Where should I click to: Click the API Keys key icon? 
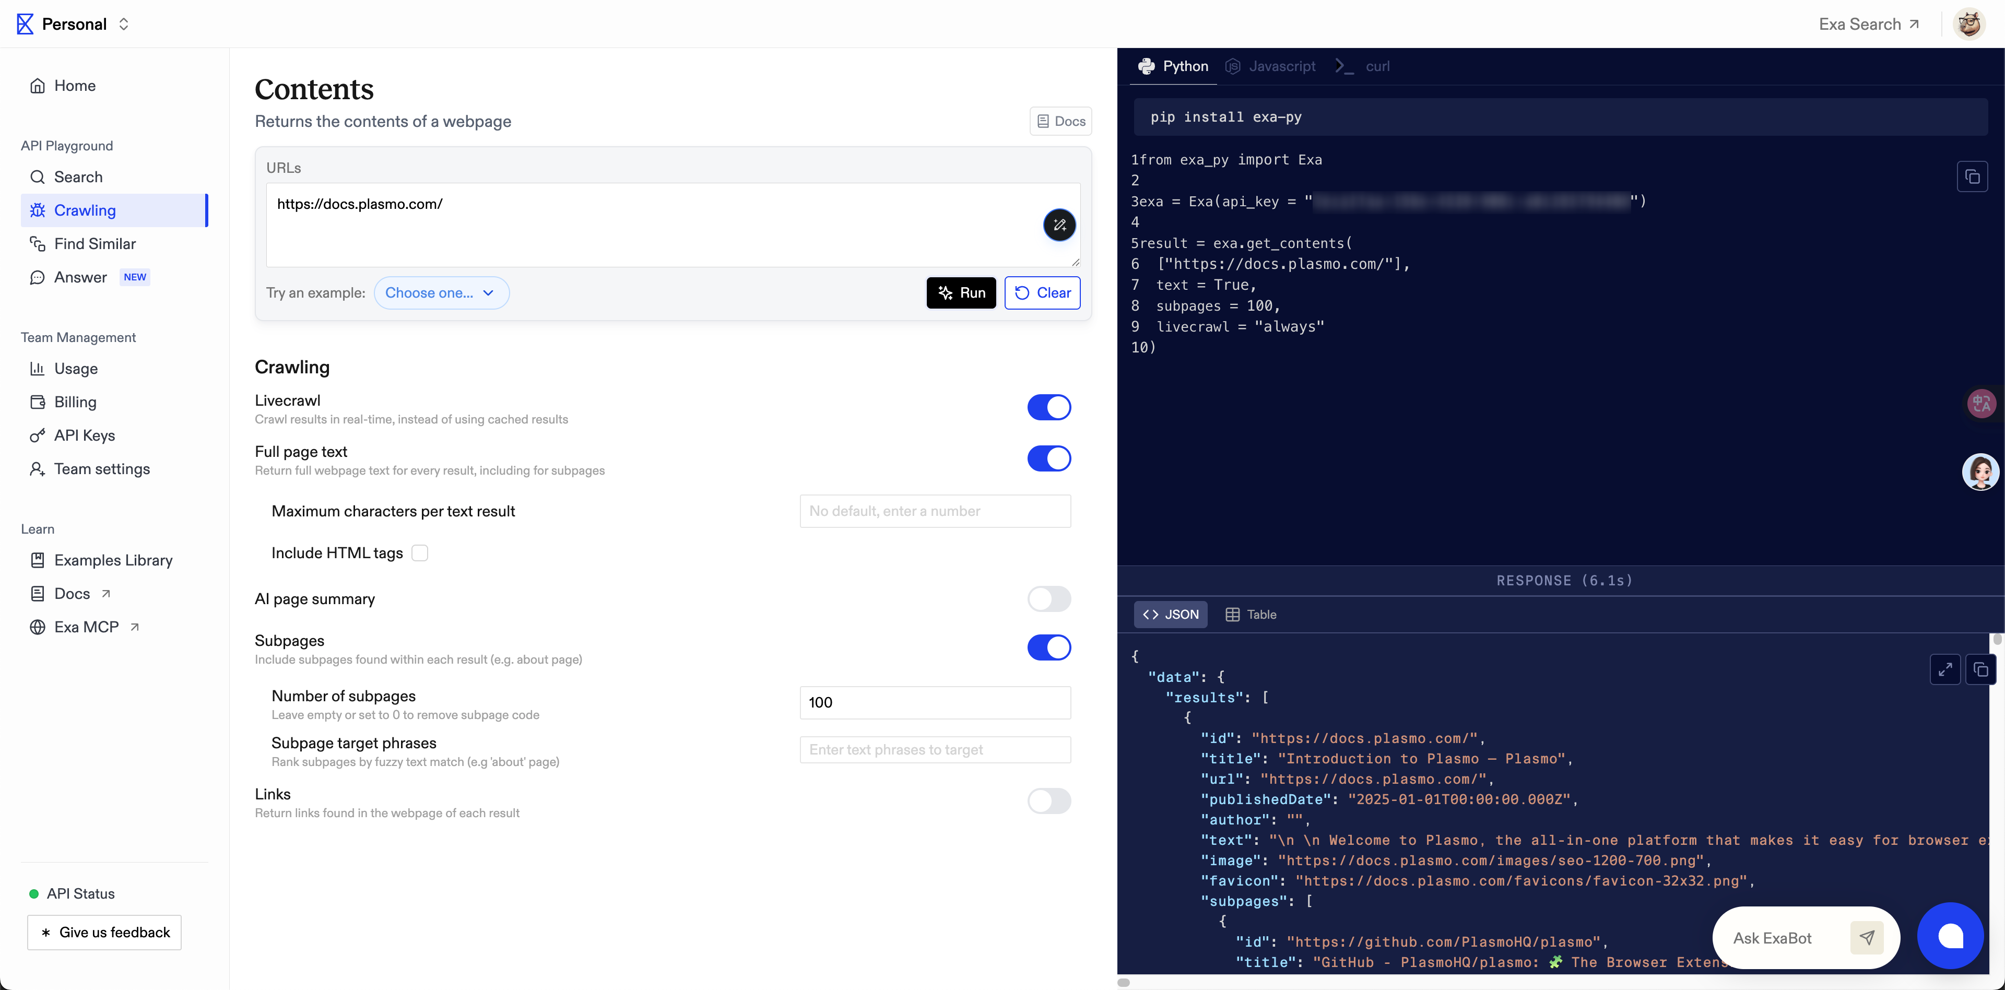[38, 436]
